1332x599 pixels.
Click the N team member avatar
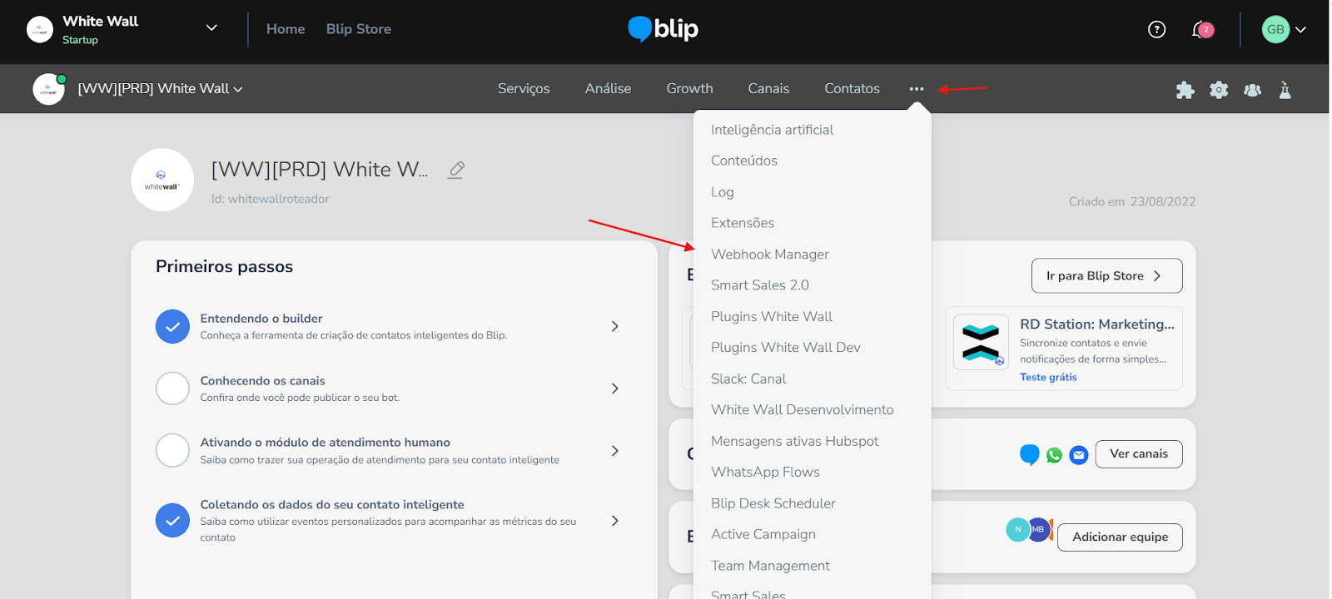point(1017,529)
